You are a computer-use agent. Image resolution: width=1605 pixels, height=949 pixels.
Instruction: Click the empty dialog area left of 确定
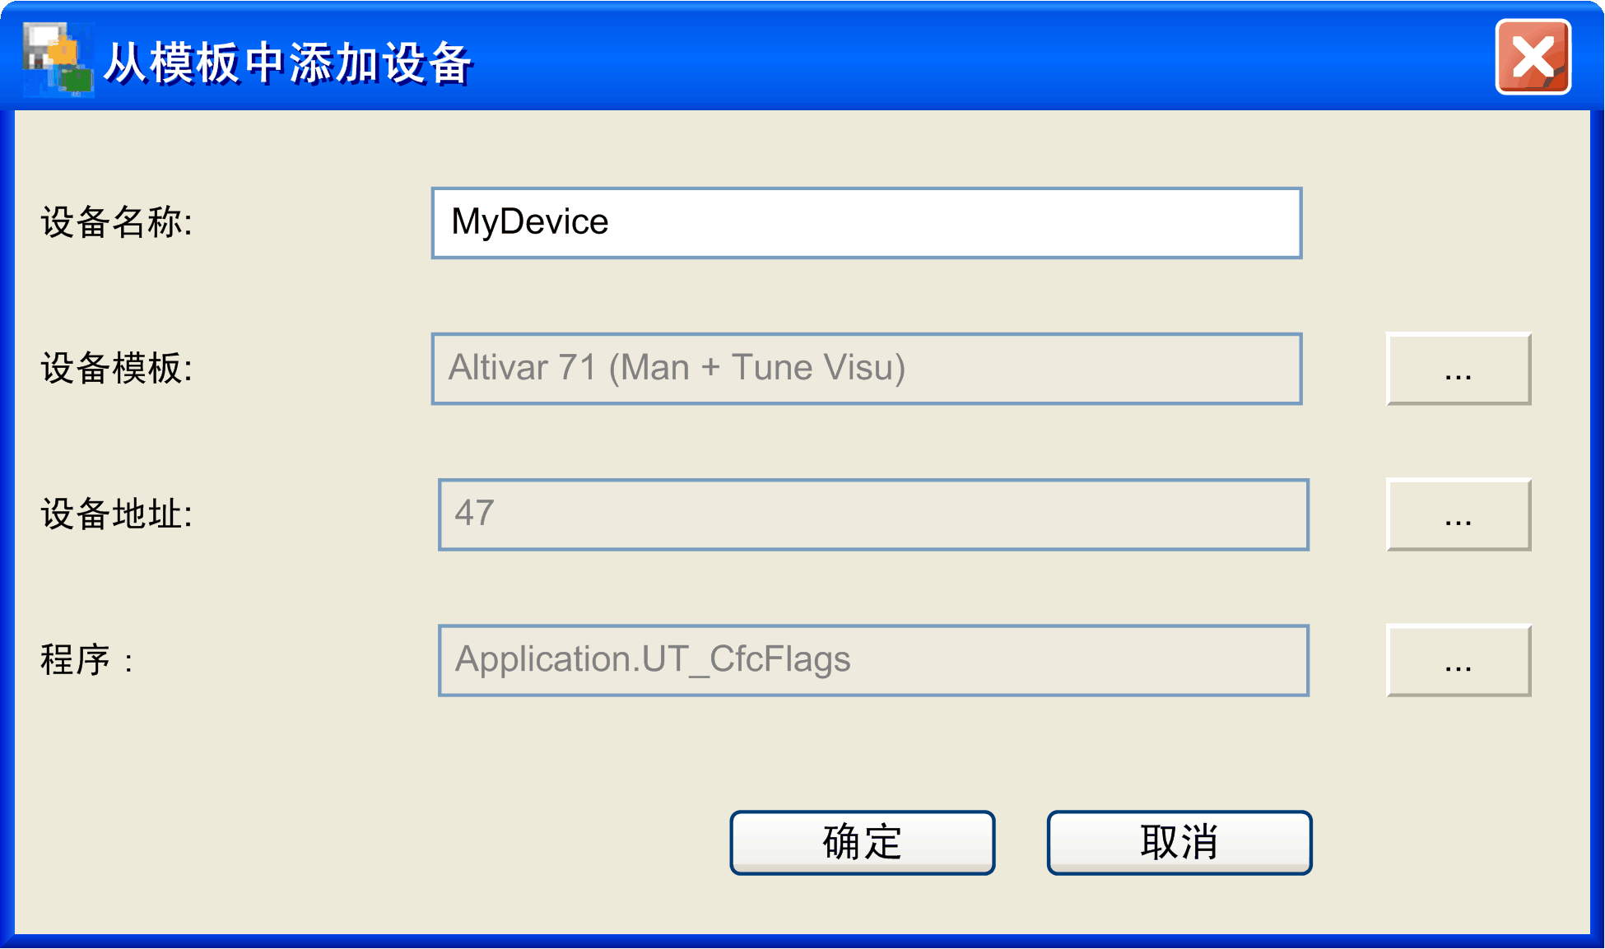coord(370,842)
